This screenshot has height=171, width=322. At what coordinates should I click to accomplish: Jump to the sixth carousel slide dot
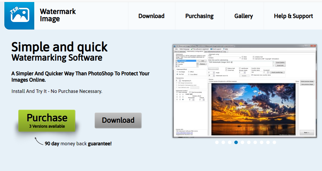point(249,142)
